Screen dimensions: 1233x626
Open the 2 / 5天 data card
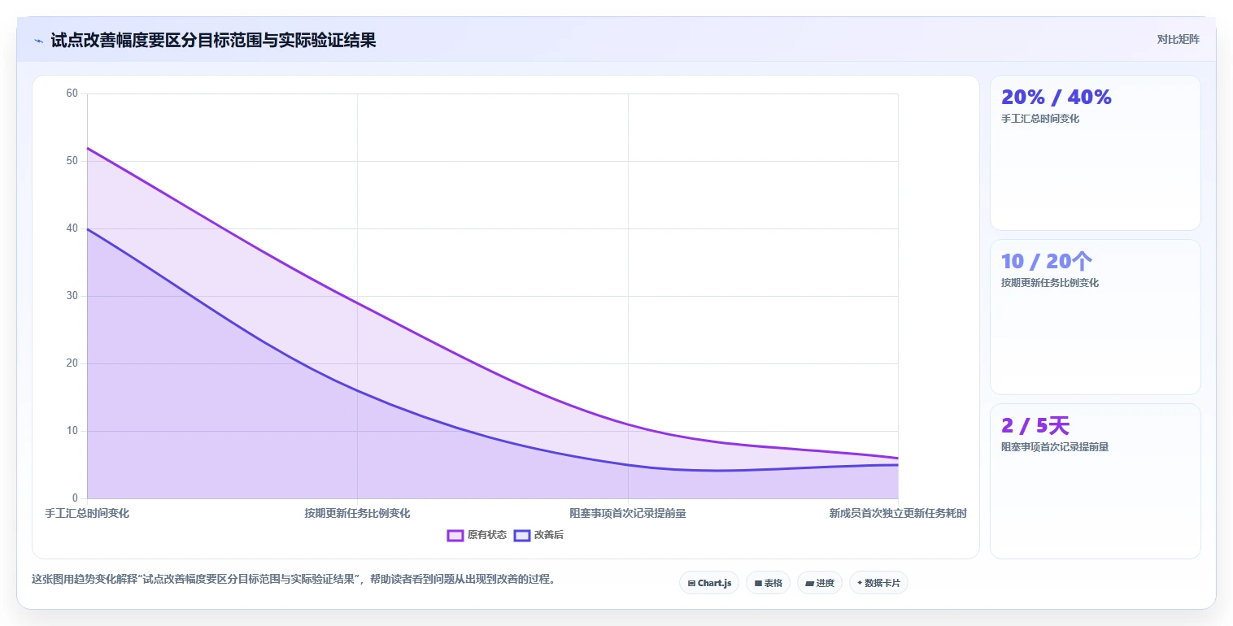point(1095,481)
